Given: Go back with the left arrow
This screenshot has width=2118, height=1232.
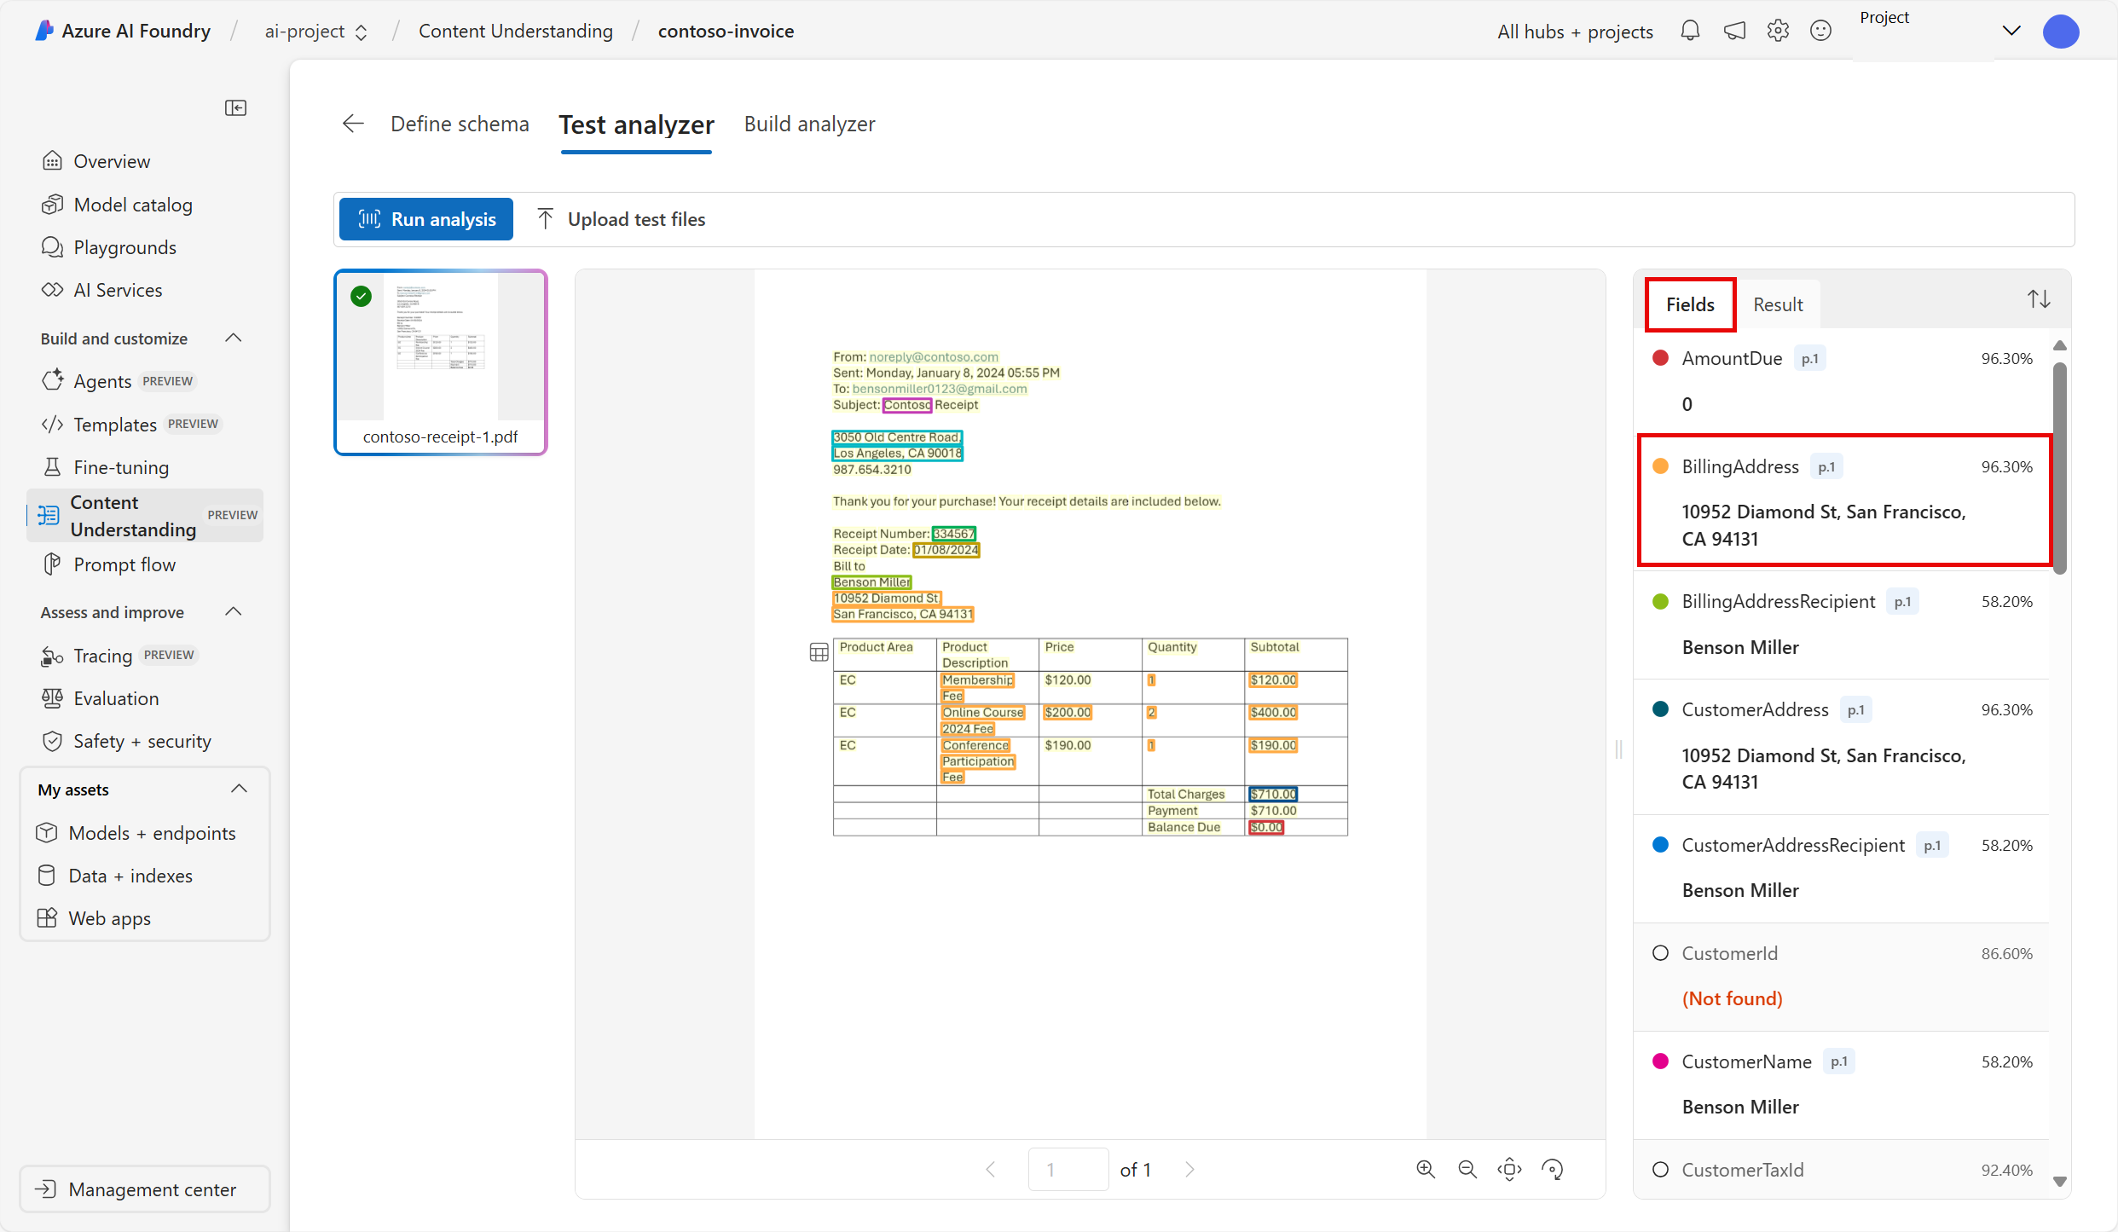Looking at the screenshot, I should tap(353, 124).
